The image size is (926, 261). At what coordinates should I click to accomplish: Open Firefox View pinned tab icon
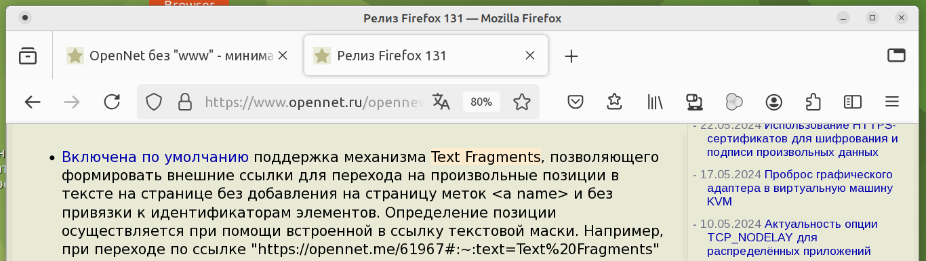pyautogui.click(x=28, y=56)
